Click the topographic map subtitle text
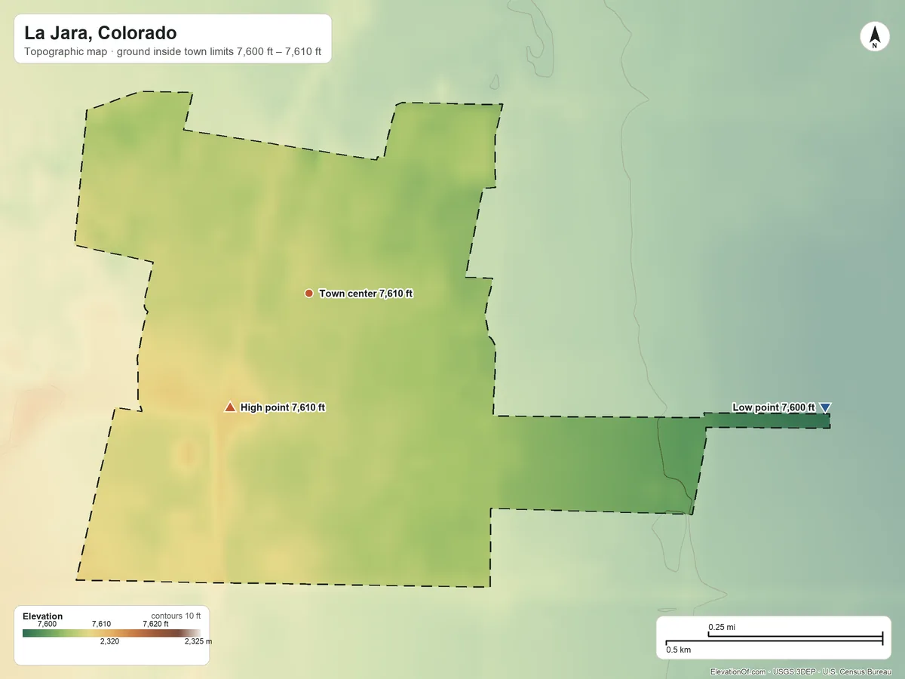This screenshot has width=905, height=679. [x=173, y=53]
